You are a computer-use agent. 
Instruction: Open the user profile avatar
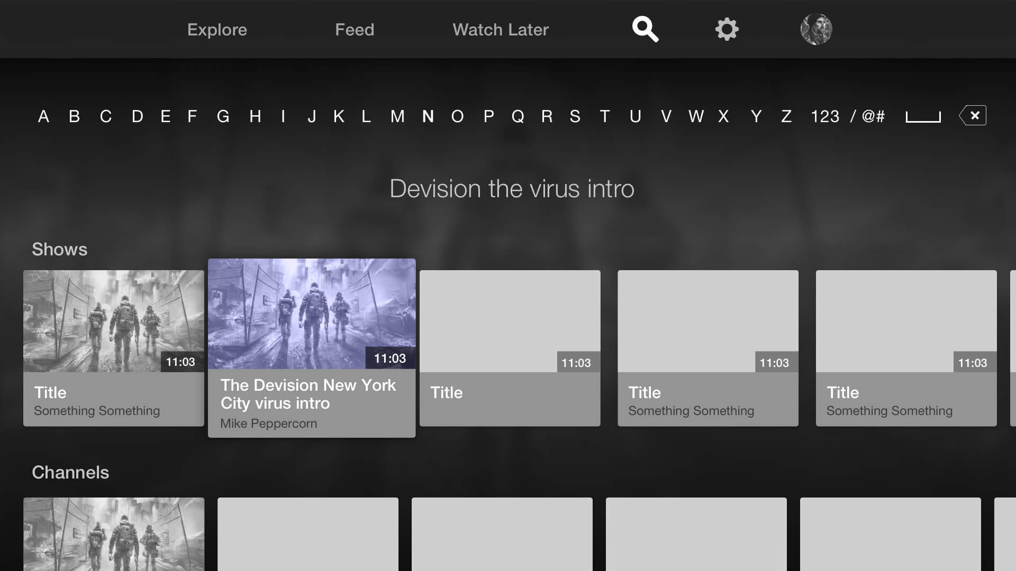[x=816, y=29]
